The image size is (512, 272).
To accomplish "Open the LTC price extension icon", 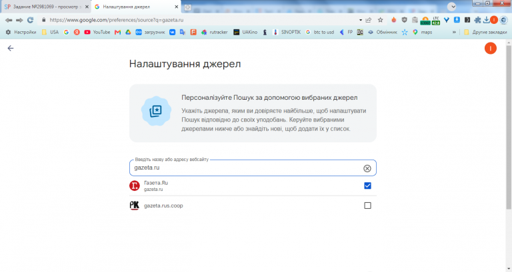I will (x=436, y=21).
